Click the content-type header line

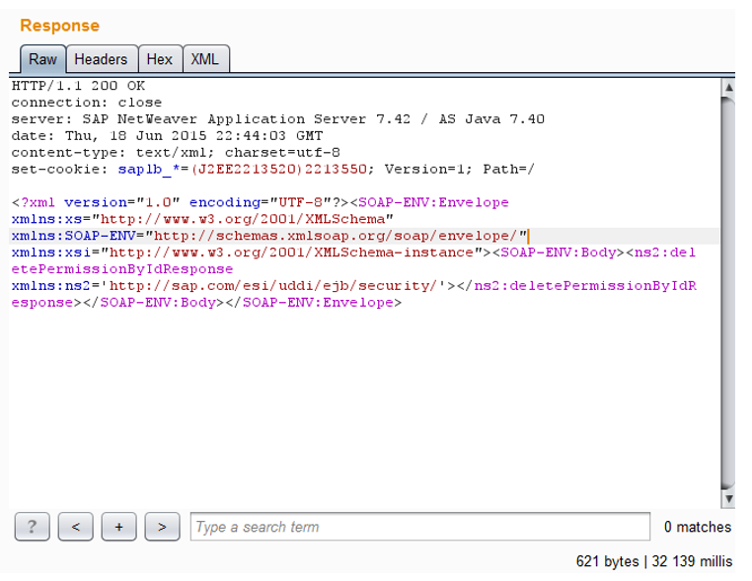(176, 153)
